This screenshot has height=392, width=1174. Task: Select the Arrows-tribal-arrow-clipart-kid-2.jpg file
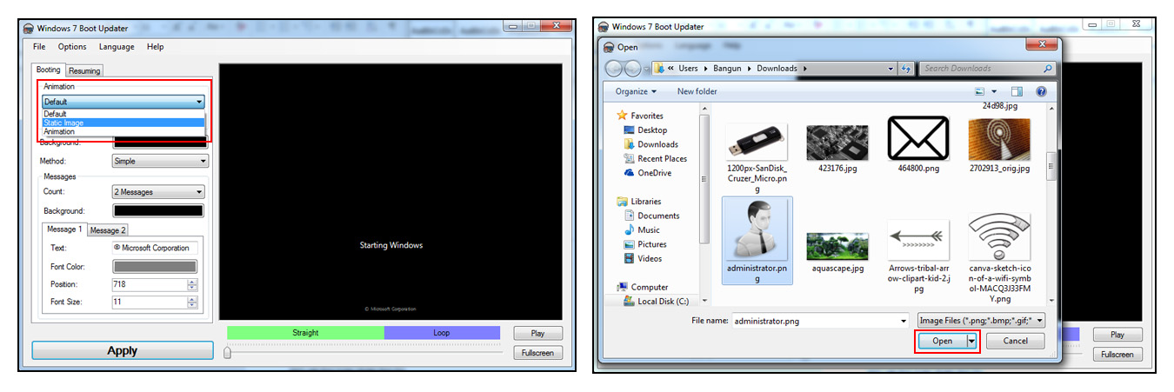coord(918,256)
